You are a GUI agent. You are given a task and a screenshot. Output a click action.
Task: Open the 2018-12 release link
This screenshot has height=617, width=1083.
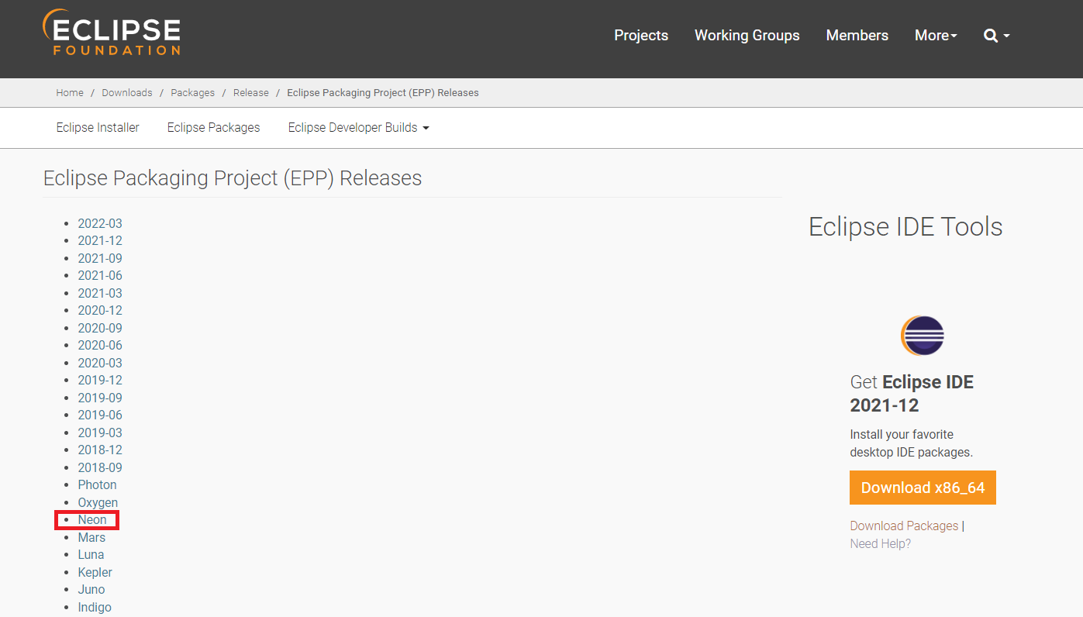coord(100,450)
